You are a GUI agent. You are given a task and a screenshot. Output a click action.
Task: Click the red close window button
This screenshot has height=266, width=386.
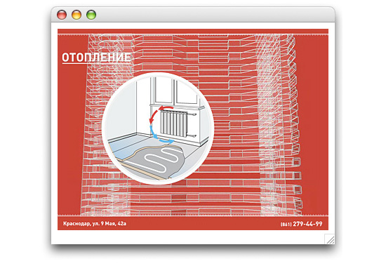point(62,15)
